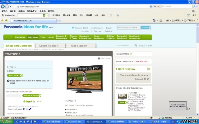Click the Delicious share icon
The image size is (199, 124).
tap(30, 109)
